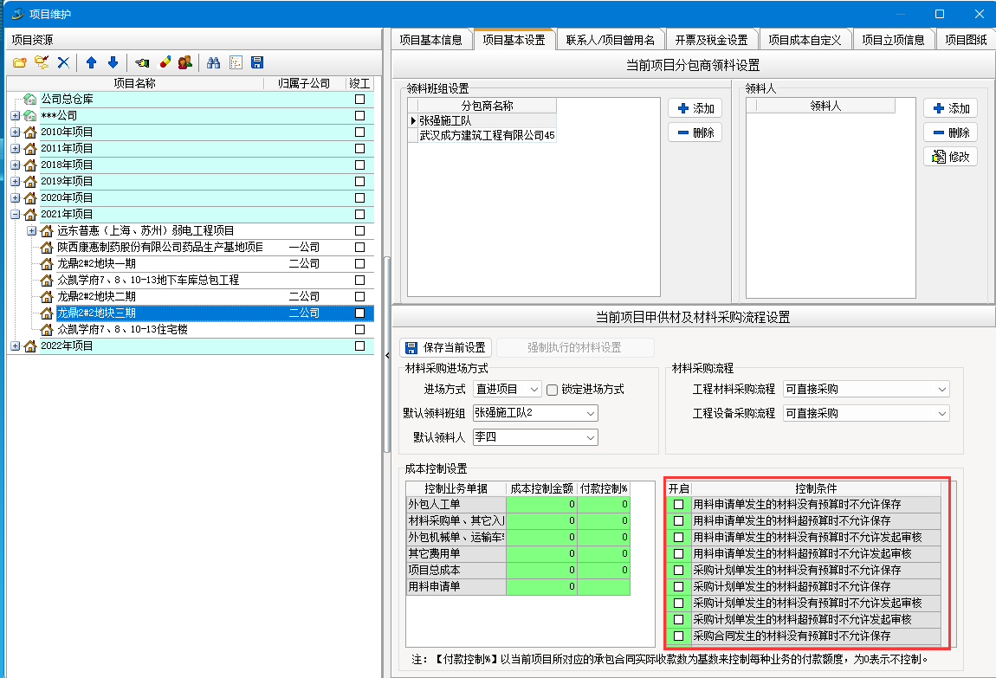This screenshot has height=678, width=996.
Task: Click the 保存当前设置 button
Action: point(446,347)
